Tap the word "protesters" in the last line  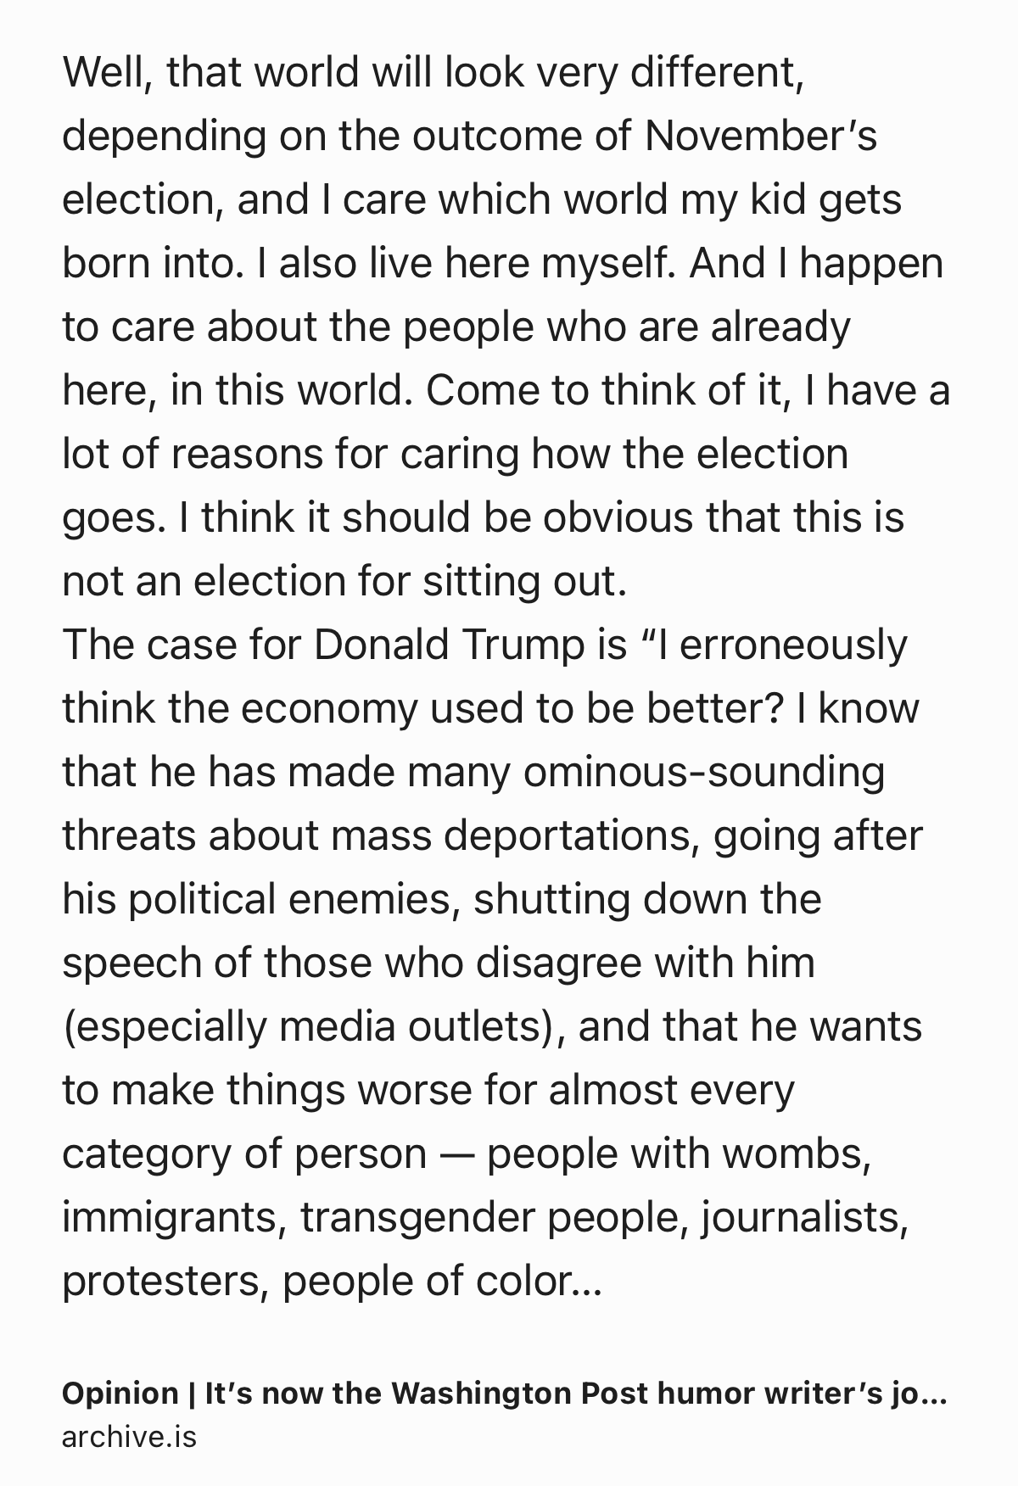(x=160, y=1282)
